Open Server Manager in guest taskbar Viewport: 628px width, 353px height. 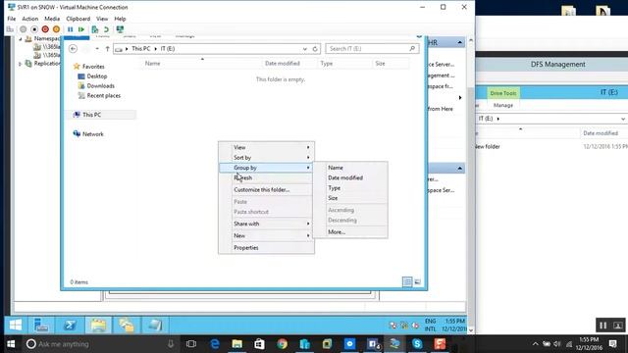(41, 325)
